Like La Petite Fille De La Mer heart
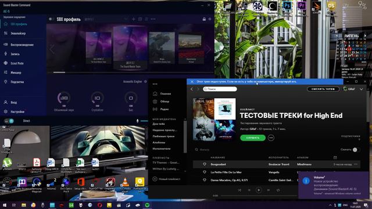The width and height of the screenshot is (372, 209). pos(205,172)
